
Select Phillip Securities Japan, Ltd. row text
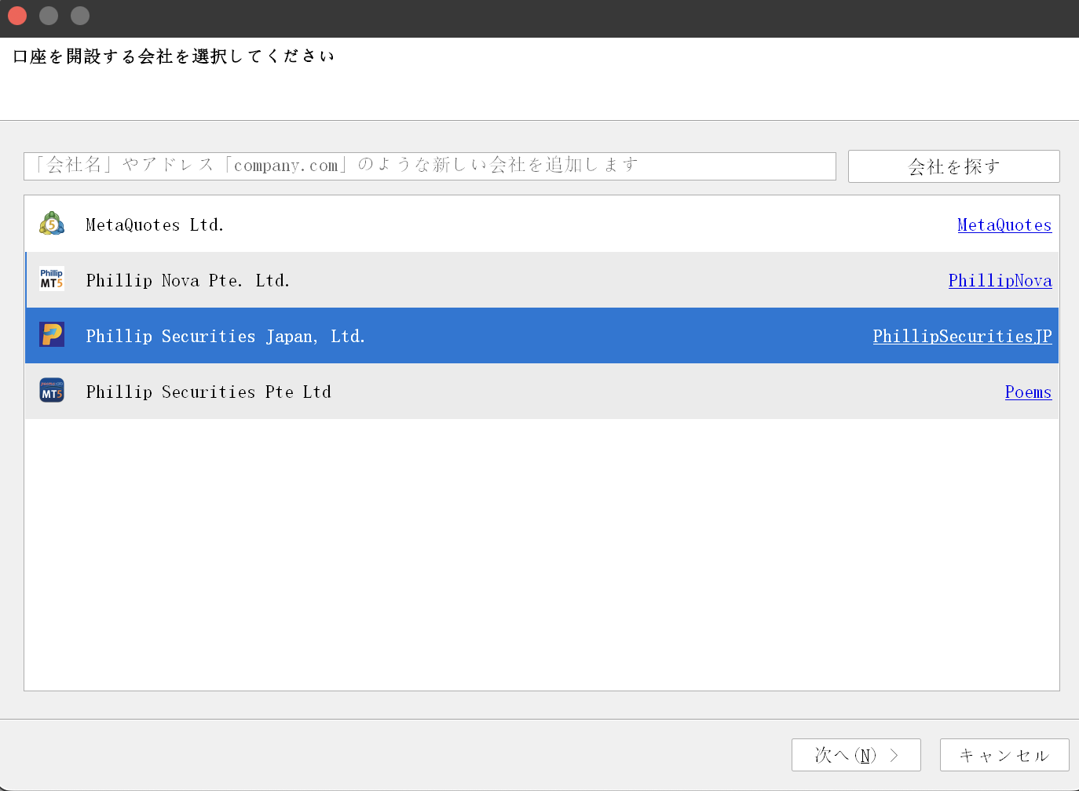(x=225, y=337)
